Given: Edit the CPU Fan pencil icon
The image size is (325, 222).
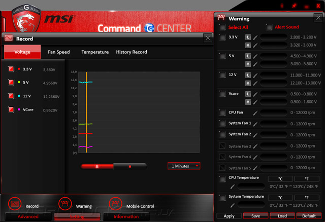Looking at the screenshot, I should click(255, 113).
